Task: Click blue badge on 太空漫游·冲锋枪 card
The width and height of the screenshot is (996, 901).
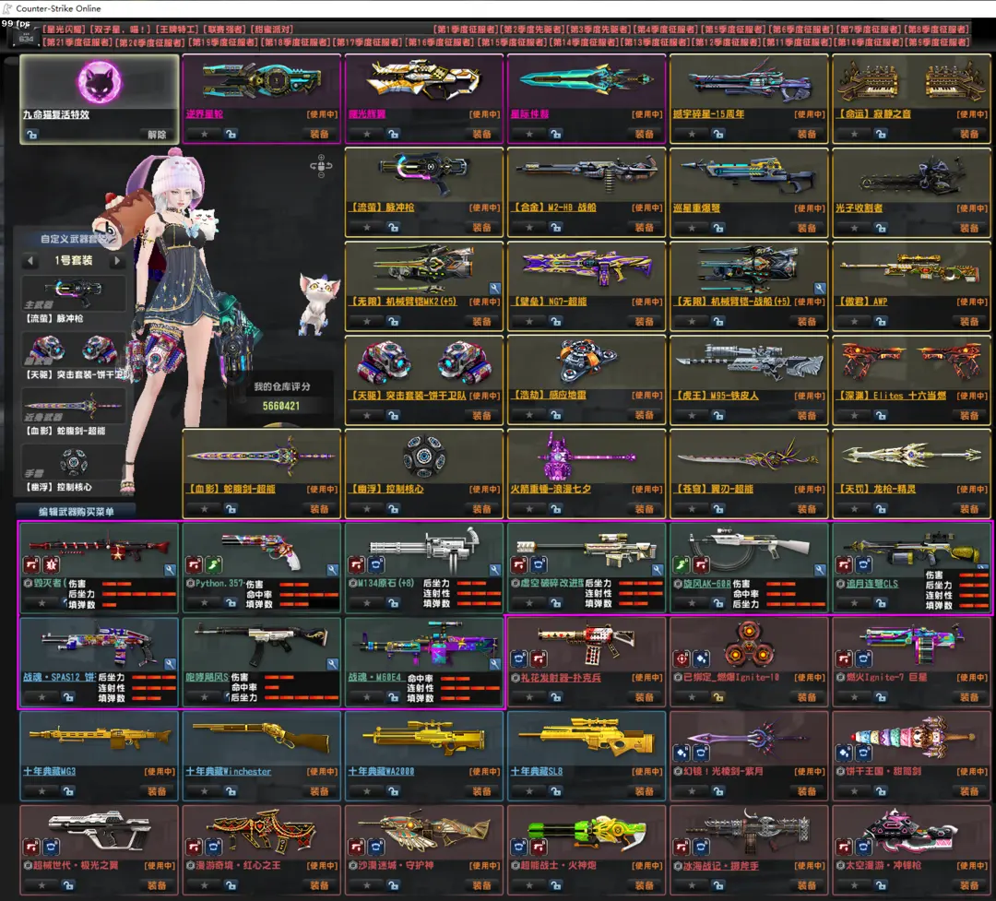Action: pos(864,847)
